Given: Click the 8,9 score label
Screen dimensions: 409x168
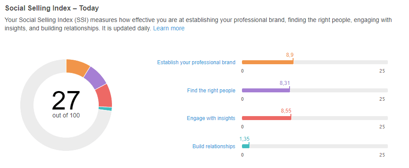Looking at the screenshot, I should 290,55.
